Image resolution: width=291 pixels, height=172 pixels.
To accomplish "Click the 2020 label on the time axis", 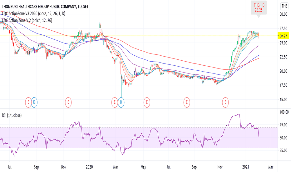I will (89, 167).
